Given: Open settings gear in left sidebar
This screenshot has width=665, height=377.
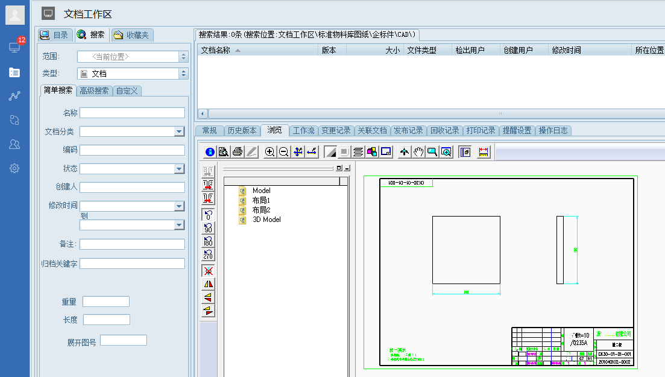Looking at the screenshot, I should (14, 168).
